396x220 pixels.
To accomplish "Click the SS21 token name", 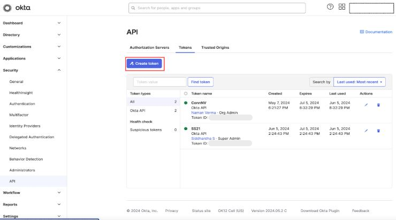I will click(x=196, y=128).
